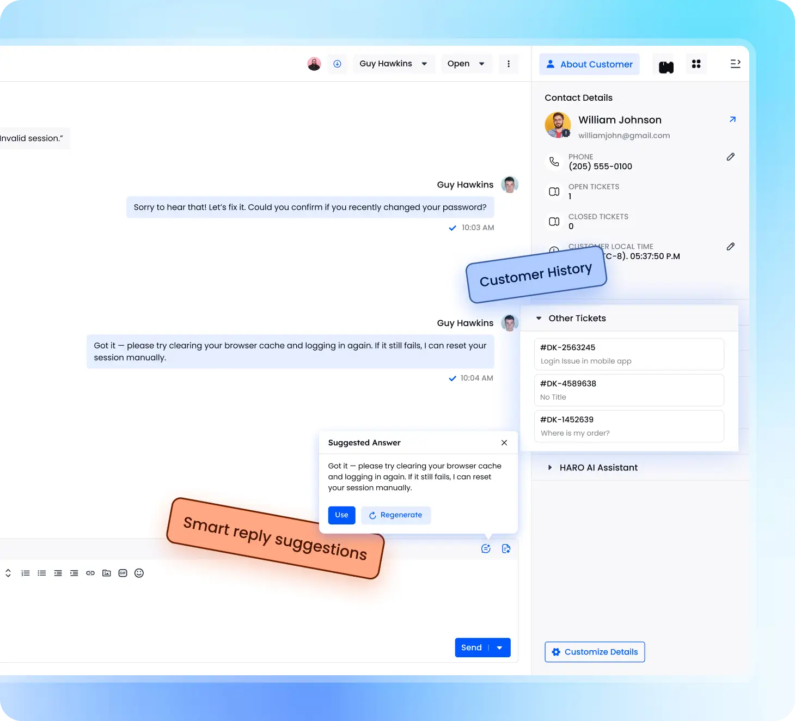Screen dimensions: 795x721
Task: Edit customer local time with the pencil icon
Action: tap(731, 247)
